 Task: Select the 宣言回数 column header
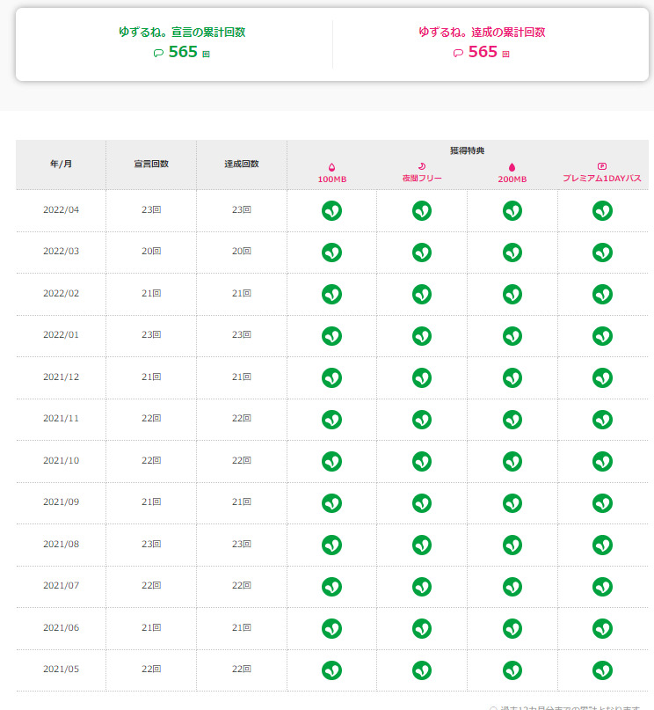[x=151, y=165]
